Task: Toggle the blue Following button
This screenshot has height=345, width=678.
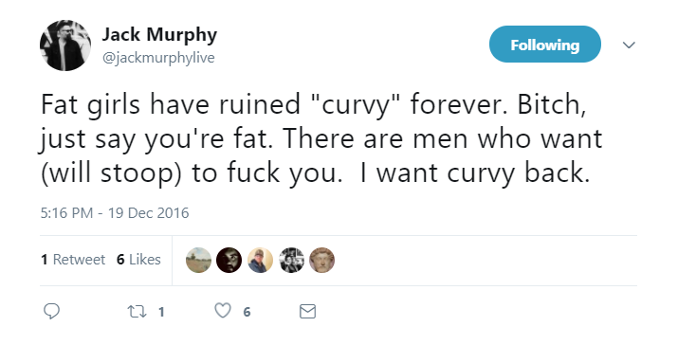Action: (545, 45)
